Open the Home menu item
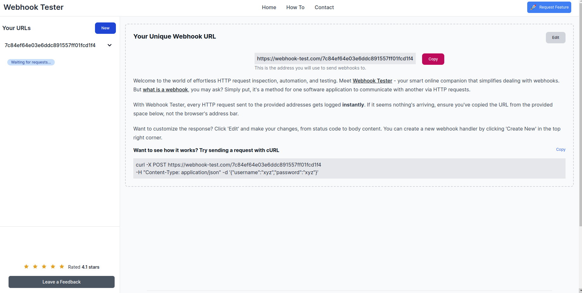Viewport: 582px width, 293px height. pos(269,7)
